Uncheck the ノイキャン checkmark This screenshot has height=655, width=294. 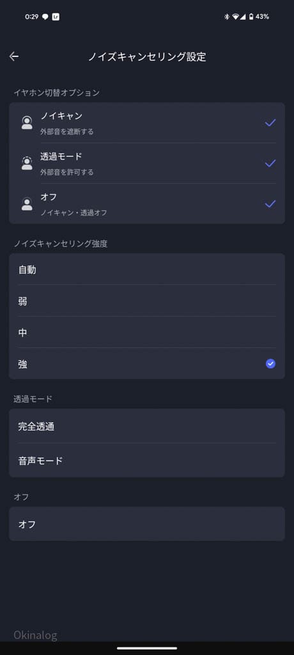click(270, 122)
